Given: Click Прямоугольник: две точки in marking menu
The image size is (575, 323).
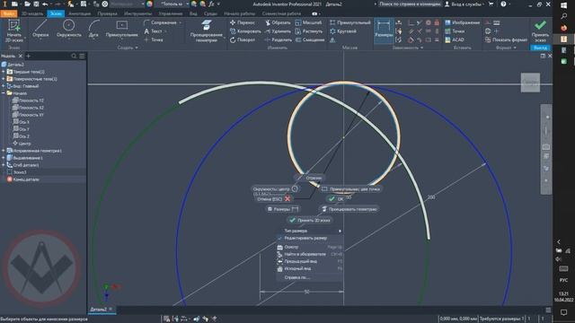Looking at the screenshot, I should coord(350,189).
